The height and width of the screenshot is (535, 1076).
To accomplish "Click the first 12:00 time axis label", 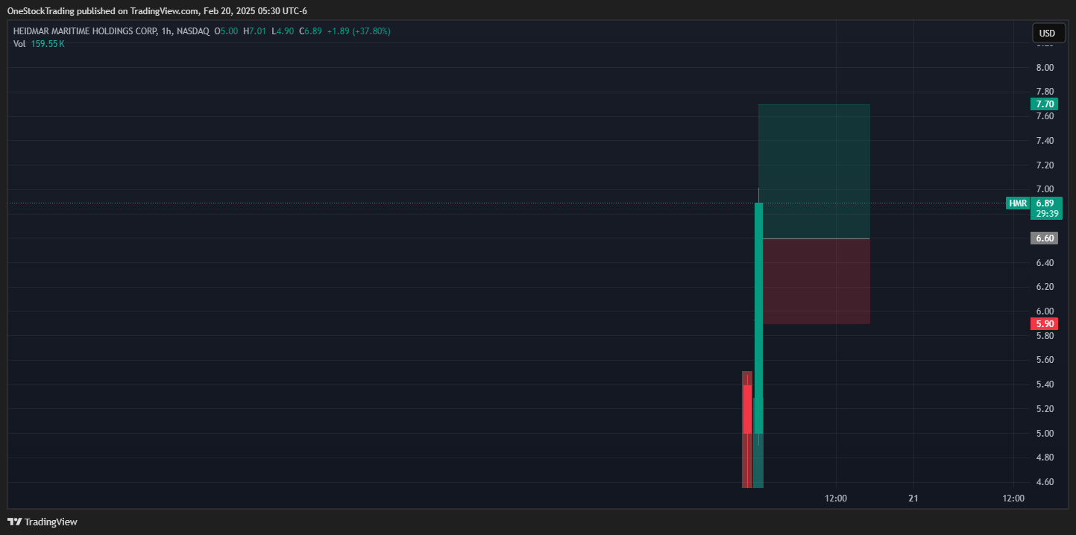I will [x=836, y=498].
